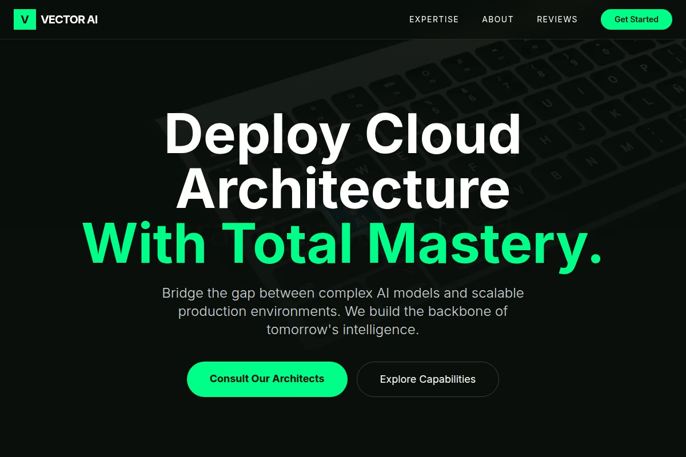
Task: Select the Architecture headline line
Action: click(343, 189)
